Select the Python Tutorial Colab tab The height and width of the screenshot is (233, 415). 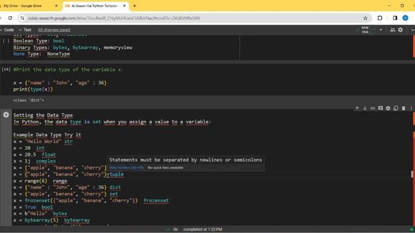tap(94, 6)
